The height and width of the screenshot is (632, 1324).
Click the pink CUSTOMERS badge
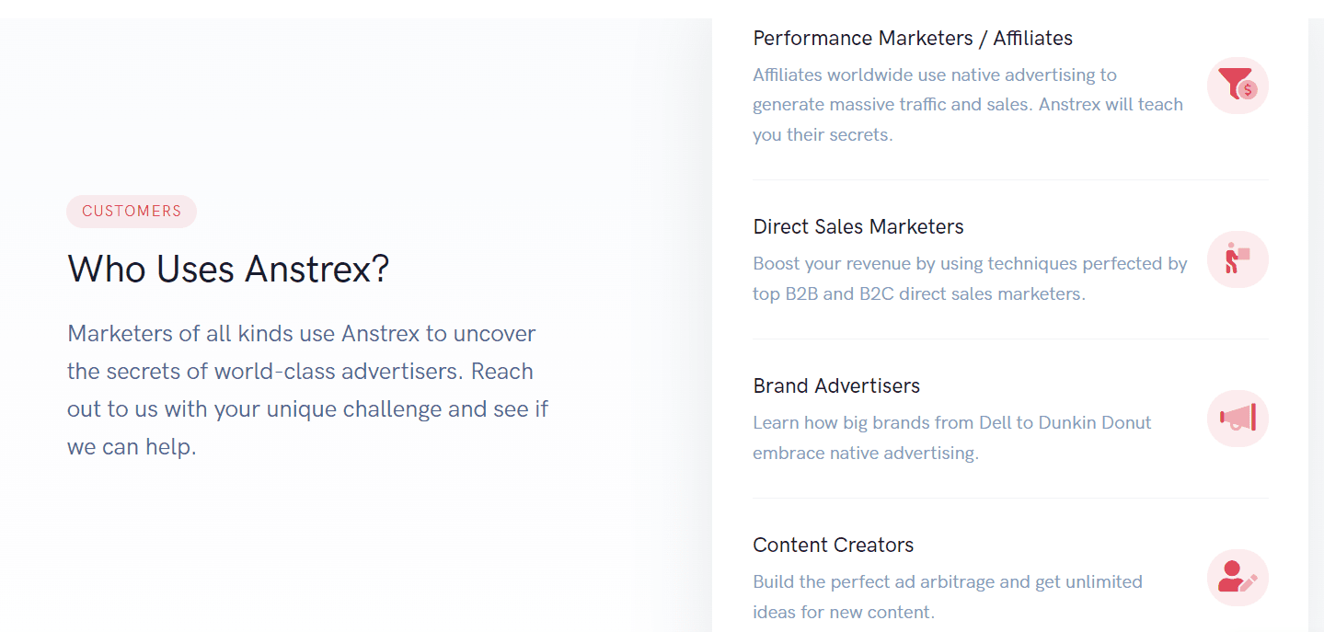click(x=132, y=212)
